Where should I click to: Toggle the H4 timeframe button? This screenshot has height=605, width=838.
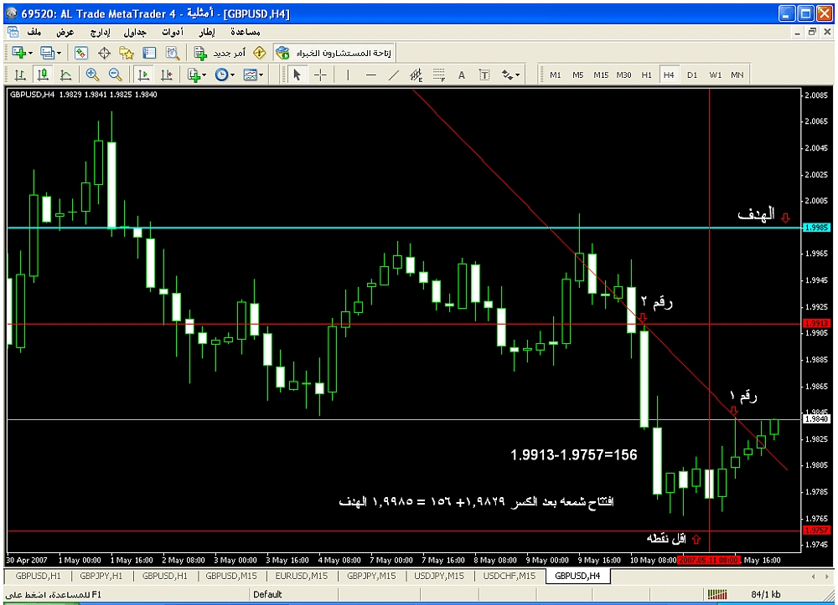tap(669, 74)
